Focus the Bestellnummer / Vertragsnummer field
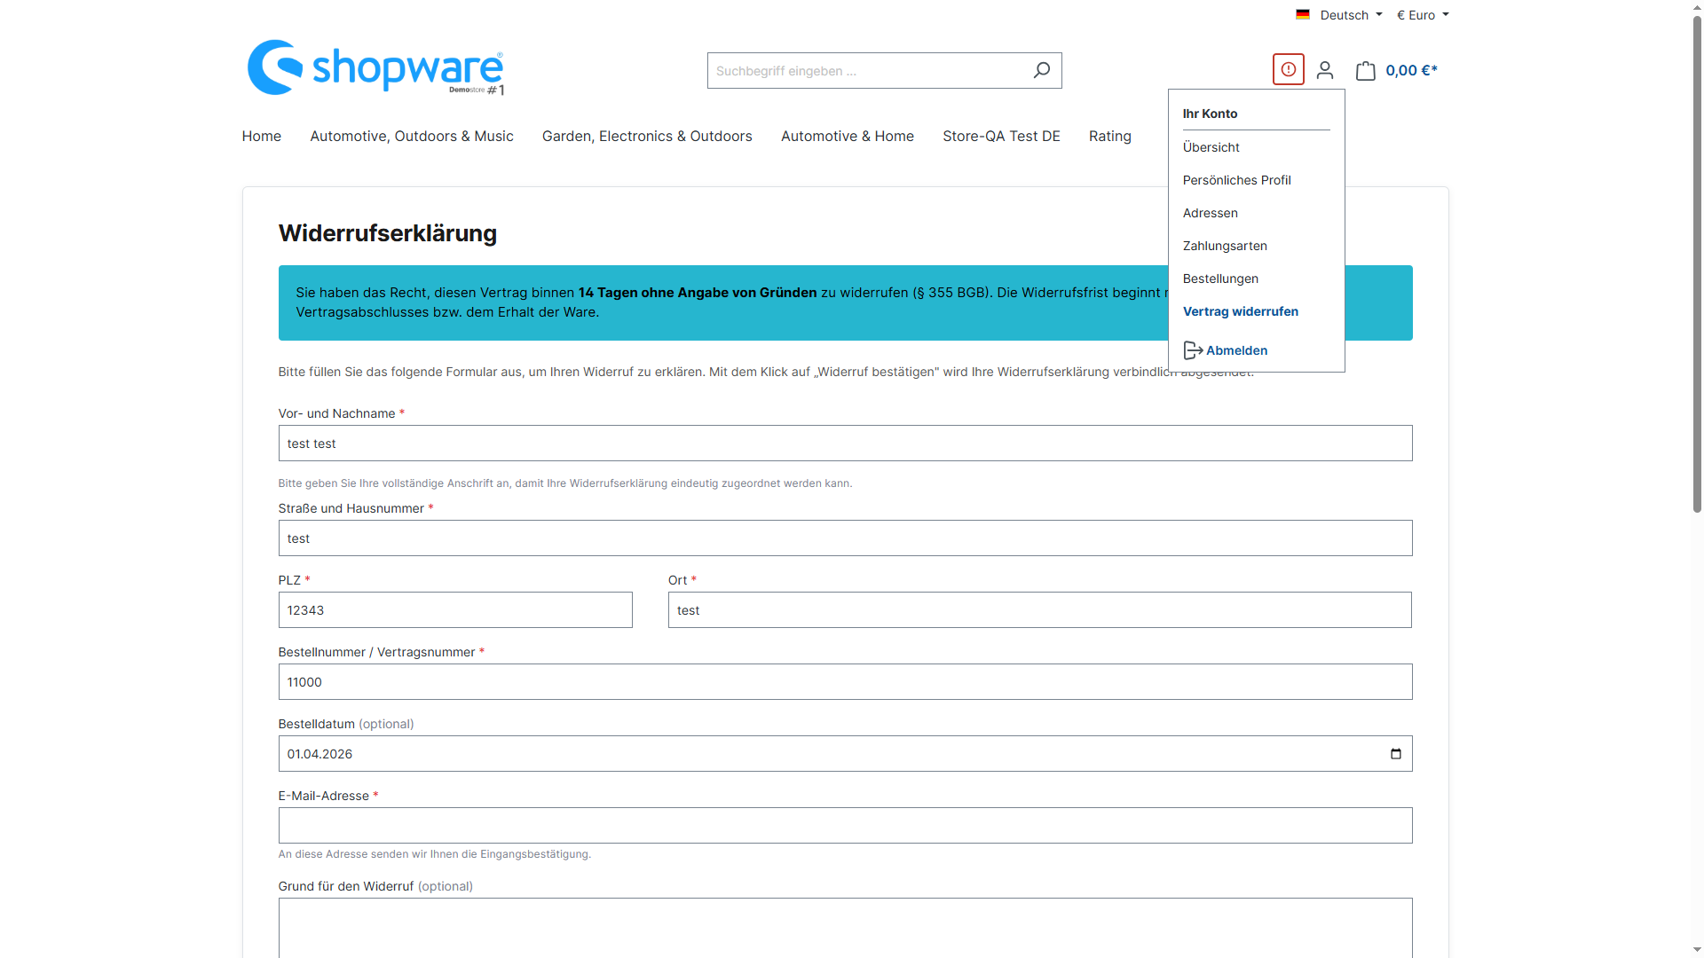The width and height of the screenshot is (1704, 958). [x=845, y=682]
